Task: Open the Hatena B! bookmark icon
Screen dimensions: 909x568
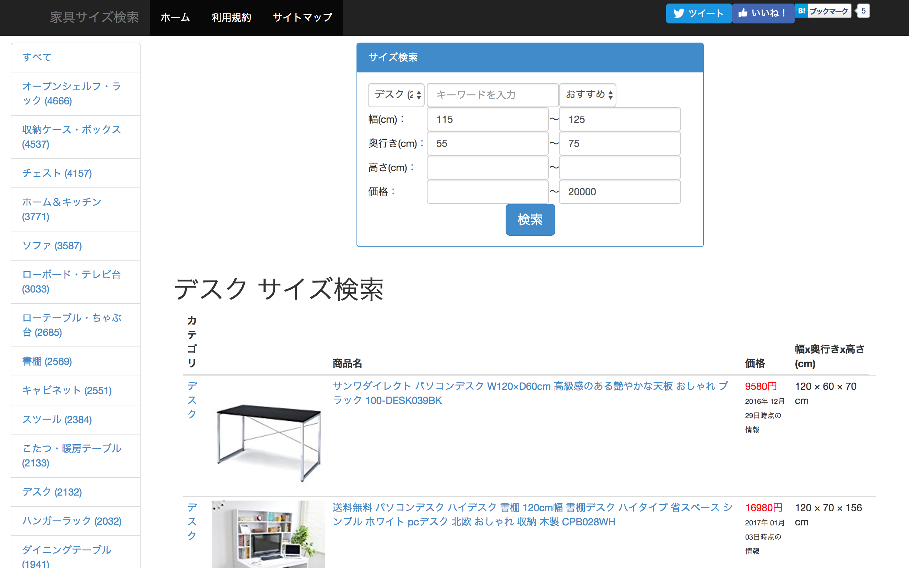Action: (801, 11)
